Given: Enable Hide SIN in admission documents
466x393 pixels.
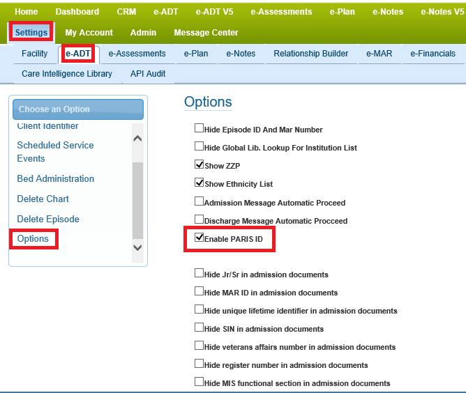Looking at the screenshot, I should pos(199,328).
